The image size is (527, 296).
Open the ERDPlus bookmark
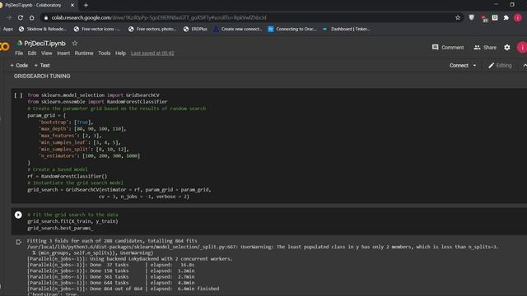coord(195,30)
